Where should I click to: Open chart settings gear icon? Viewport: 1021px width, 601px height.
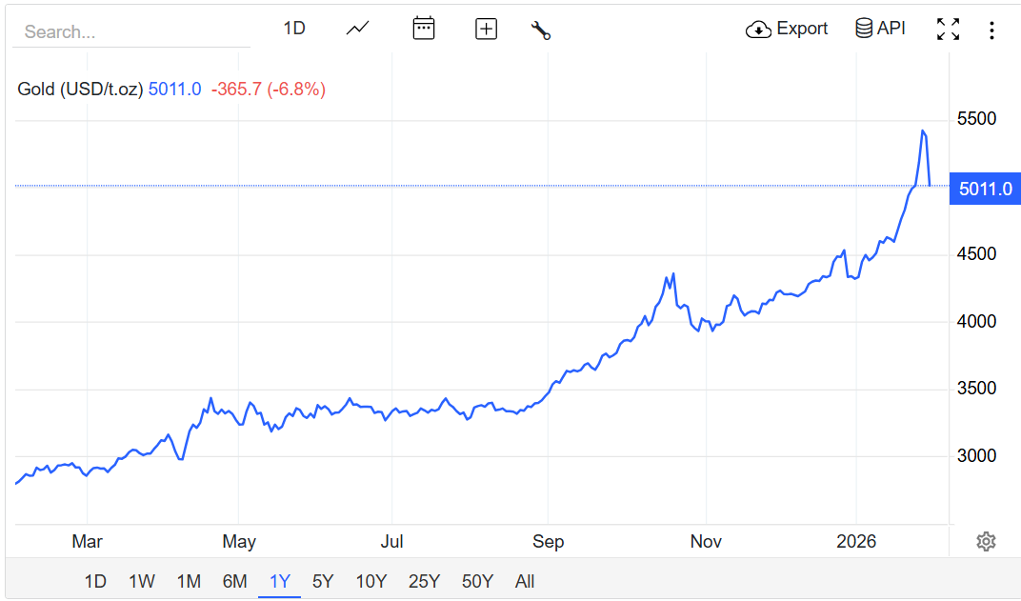[986, 542]
